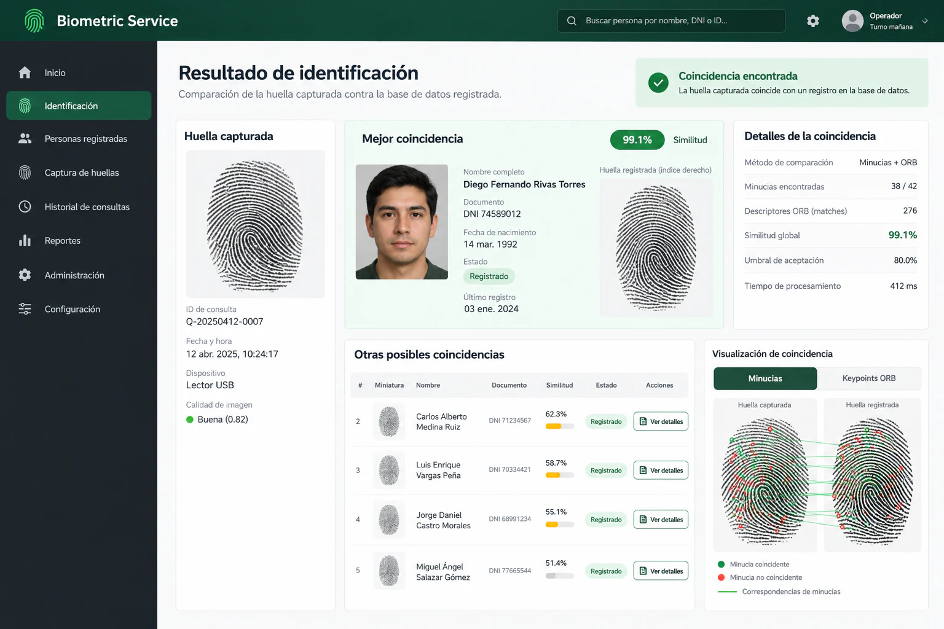Select the Identificación fingerprint icon in sidebar
This screenshot has width=944, height=629.
(25, 106)
